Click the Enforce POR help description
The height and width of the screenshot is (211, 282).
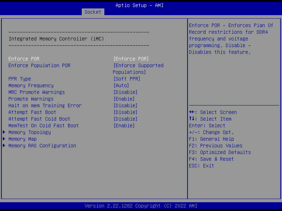pyautogui.click(x=231, y=39)
